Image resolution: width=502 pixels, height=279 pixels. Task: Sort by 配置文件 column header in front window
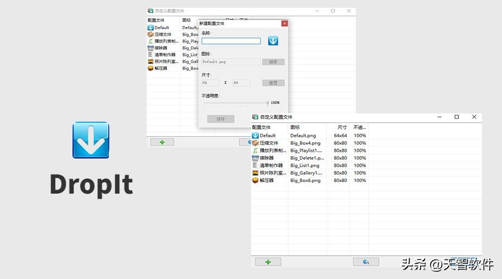[269, 127]
